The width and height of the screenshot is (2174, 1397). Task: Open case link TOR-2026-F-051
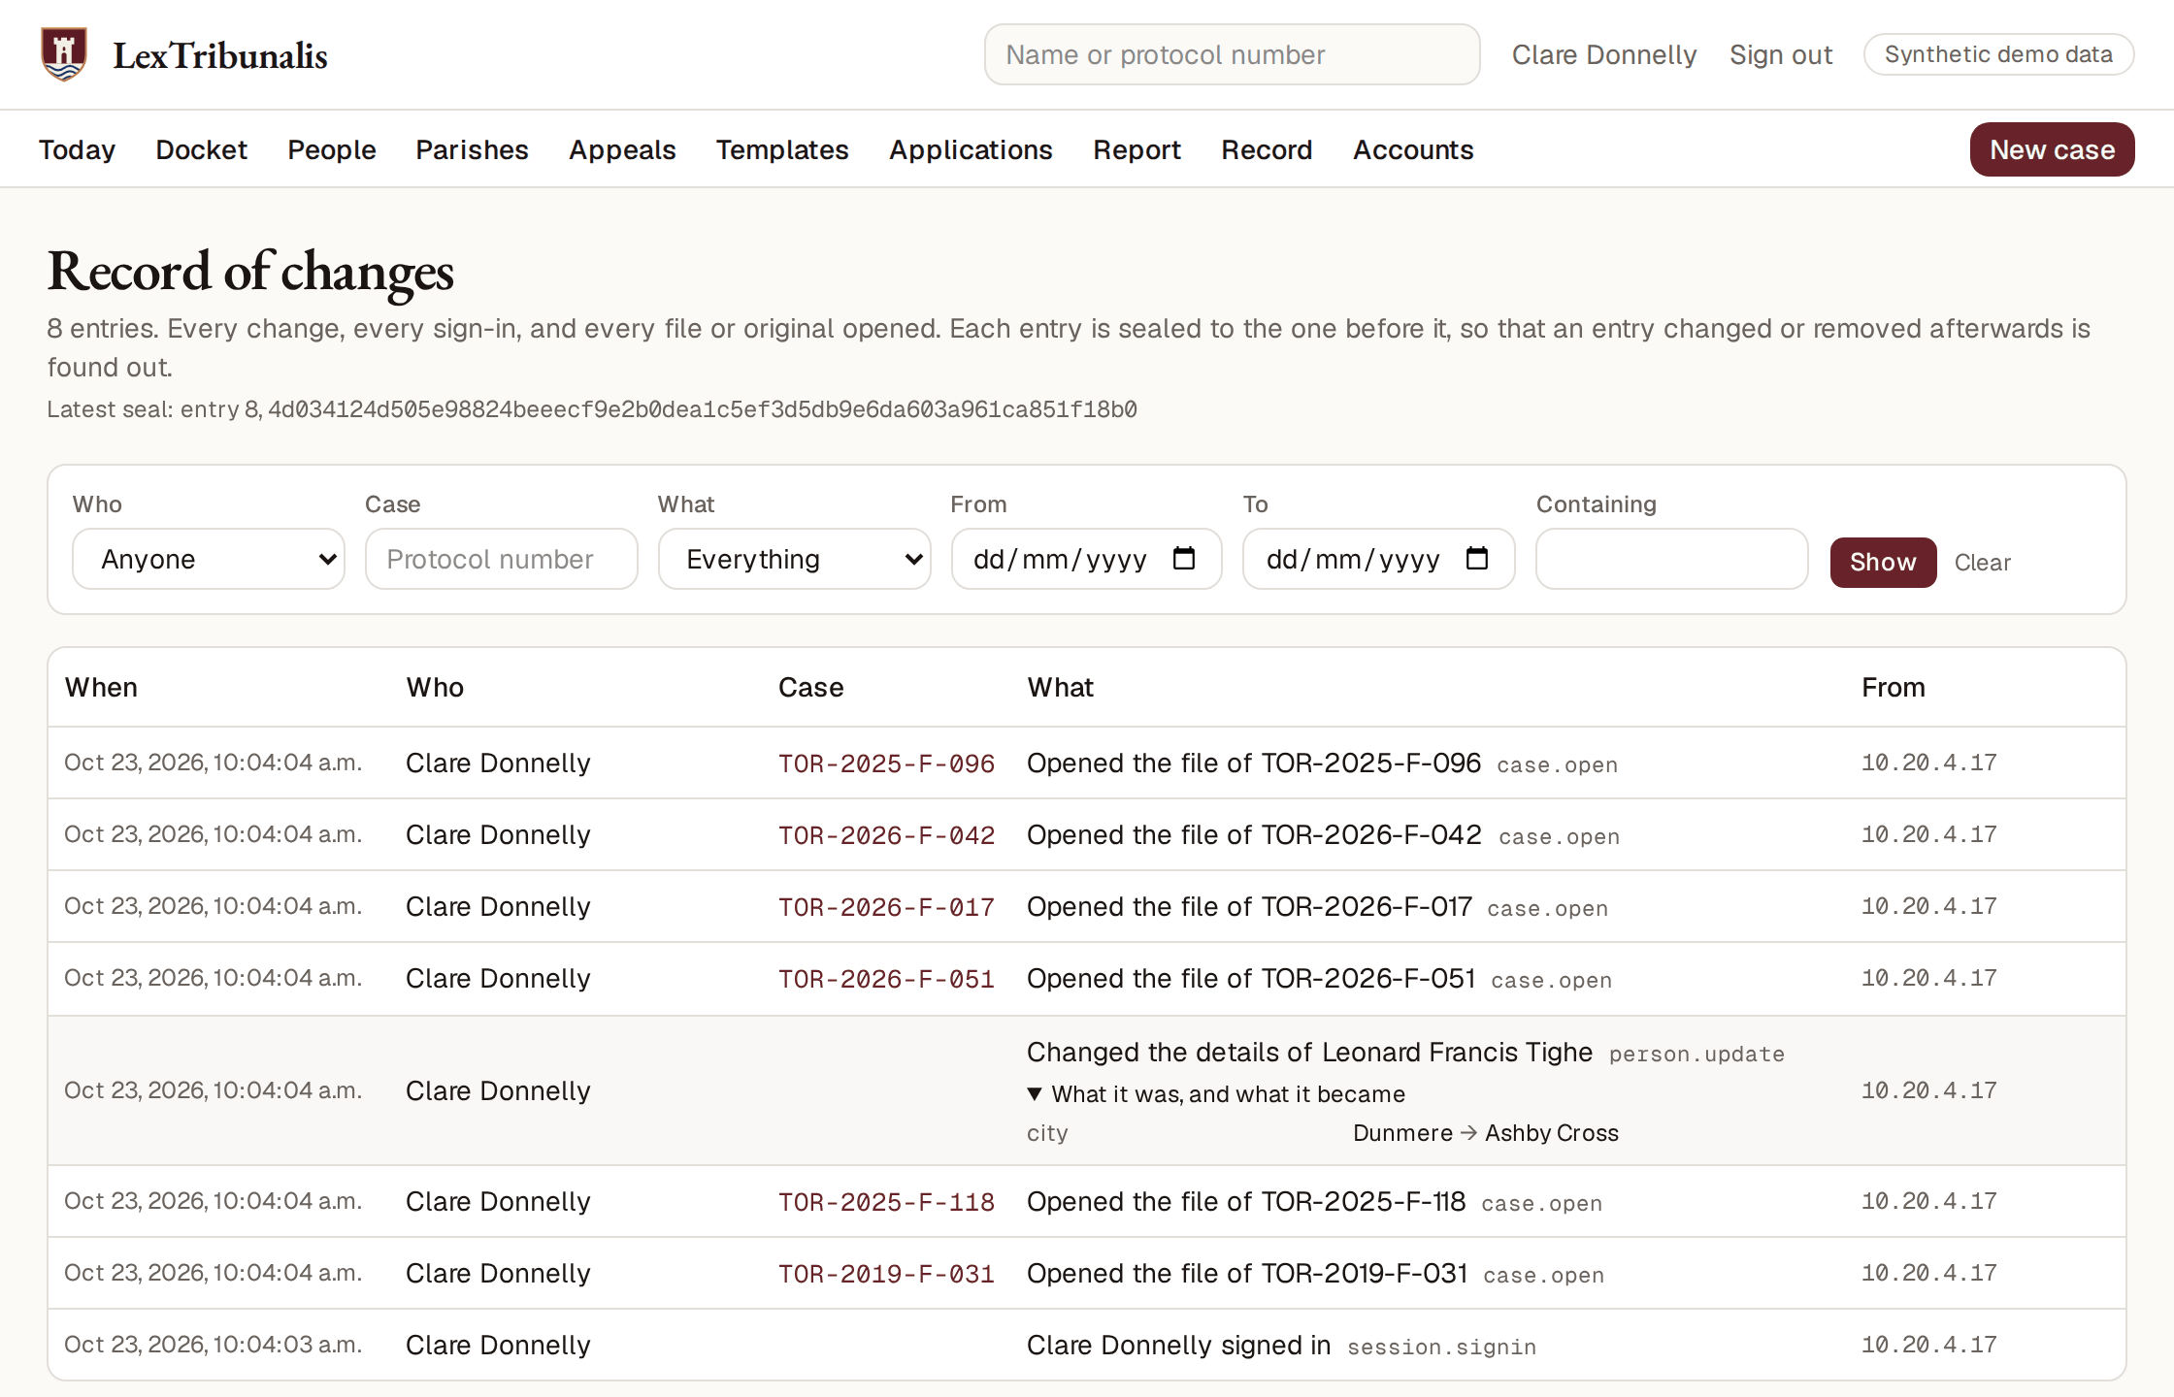point(886,979)
